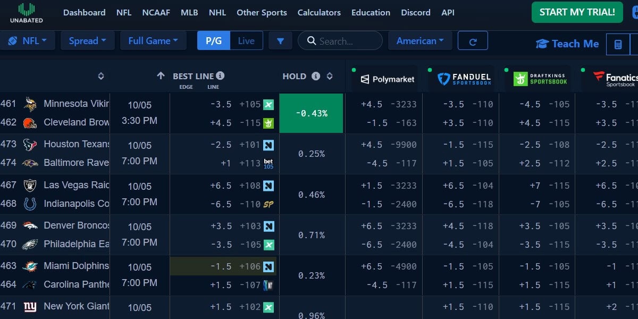Click the Carolina Panthers team logo
This screenshot has width=638, height=319.
pos(30,285)
